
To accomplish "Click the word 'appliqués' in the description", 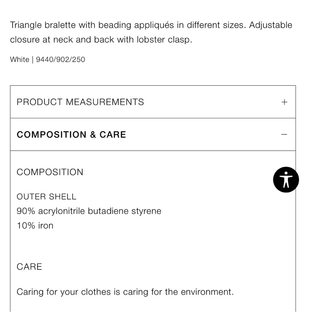I will [154, 25].
